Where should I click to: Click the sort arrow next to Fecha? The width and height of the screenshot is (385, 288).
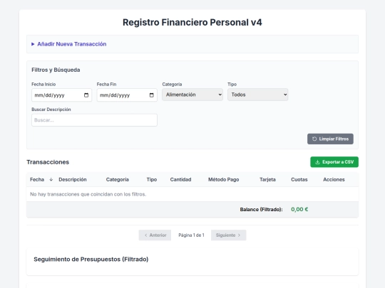point(51,179)
